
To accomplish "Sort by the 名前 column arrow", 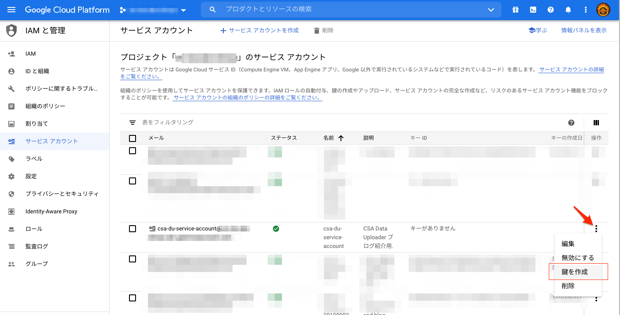I will tap(340, 138).
